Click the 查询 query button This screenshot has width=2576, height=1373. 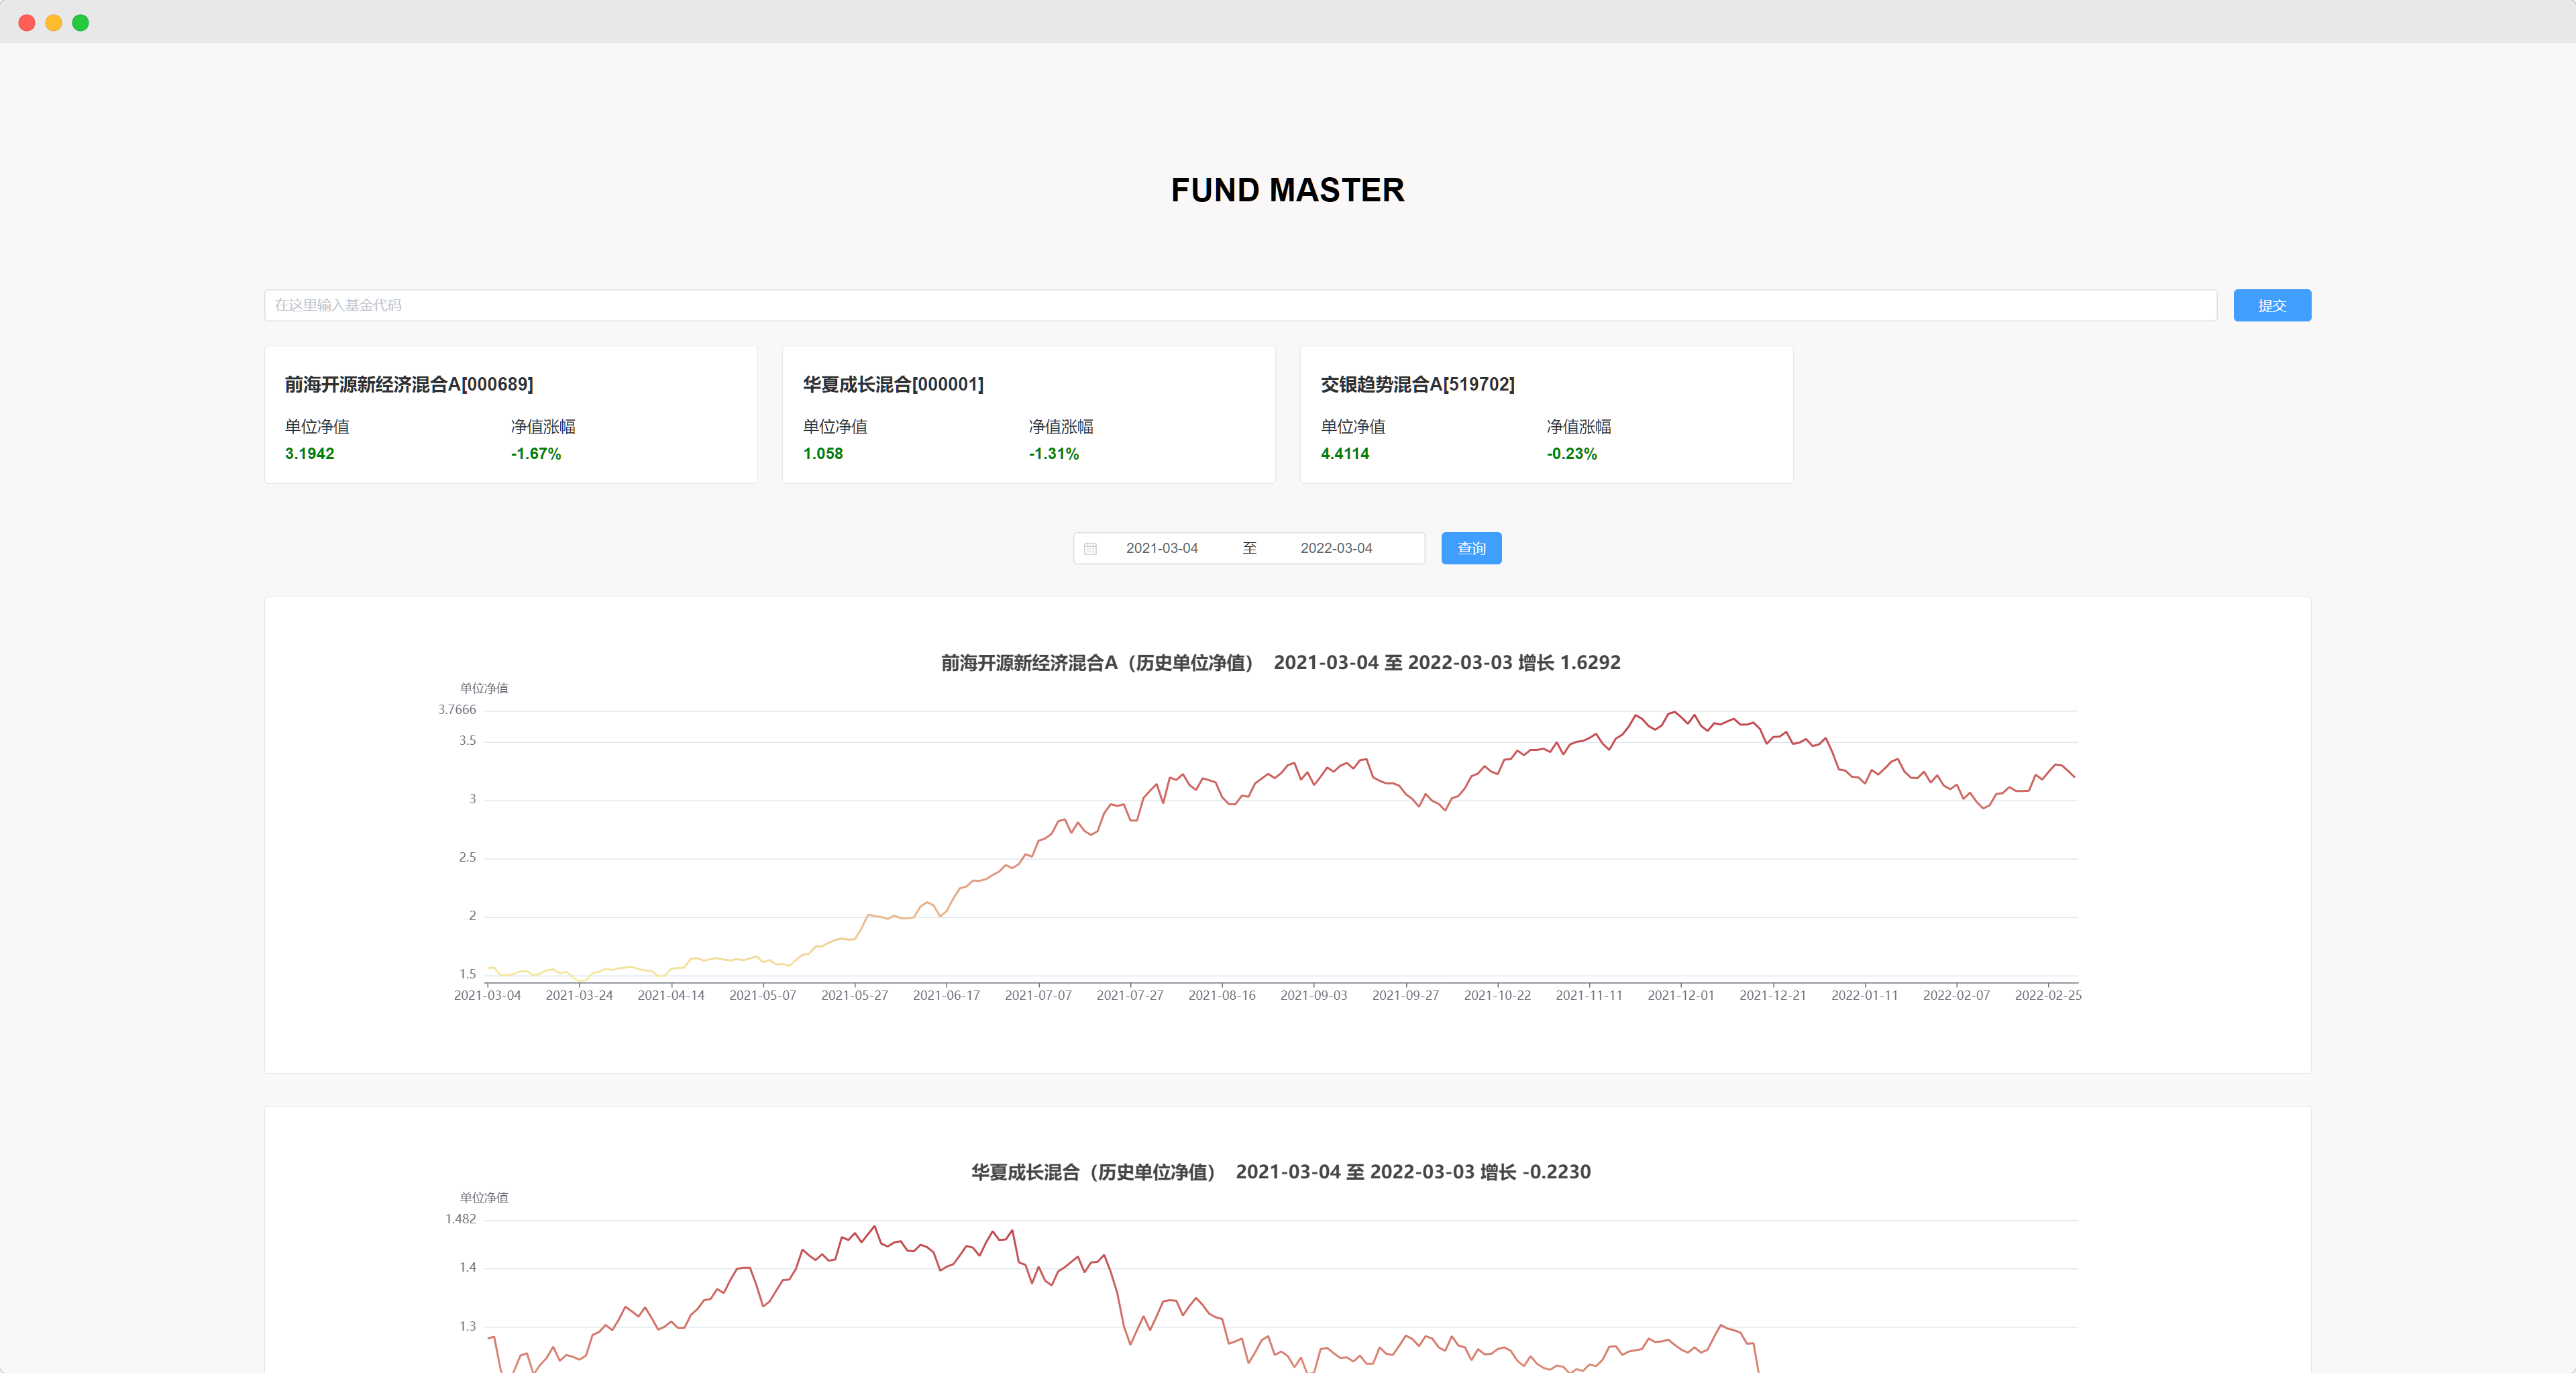click(1471, 548)
